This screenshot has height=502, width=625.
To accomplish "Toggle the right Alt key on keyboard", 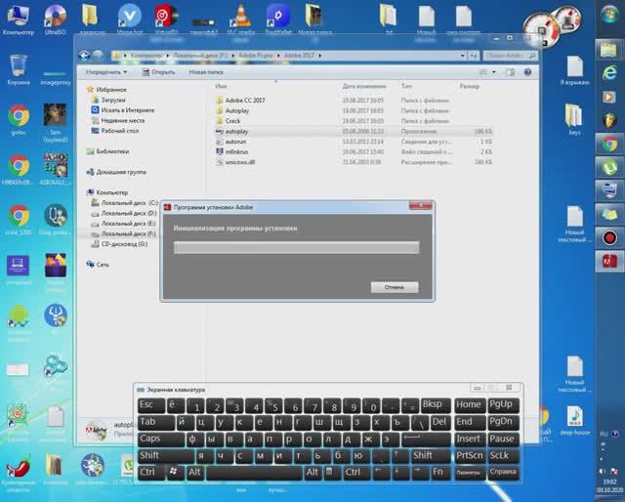I will point(312,473).
